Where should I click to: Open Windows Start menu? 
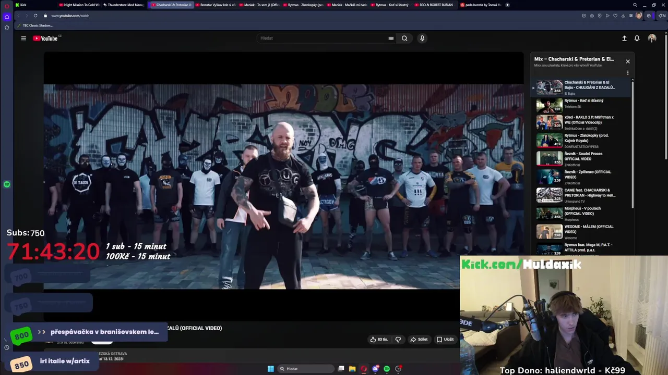pyautogui.click(x=270, y=369)
